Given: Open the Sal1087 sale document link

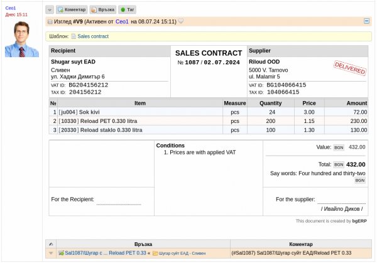Looking at the screenshot, I should [102, 253].
